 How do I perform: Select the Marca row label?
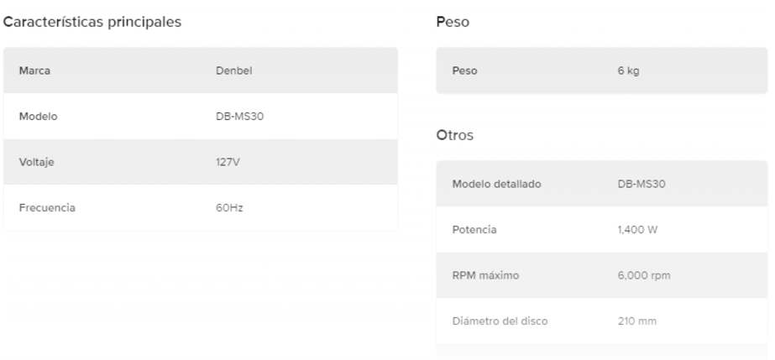point(34,70)
